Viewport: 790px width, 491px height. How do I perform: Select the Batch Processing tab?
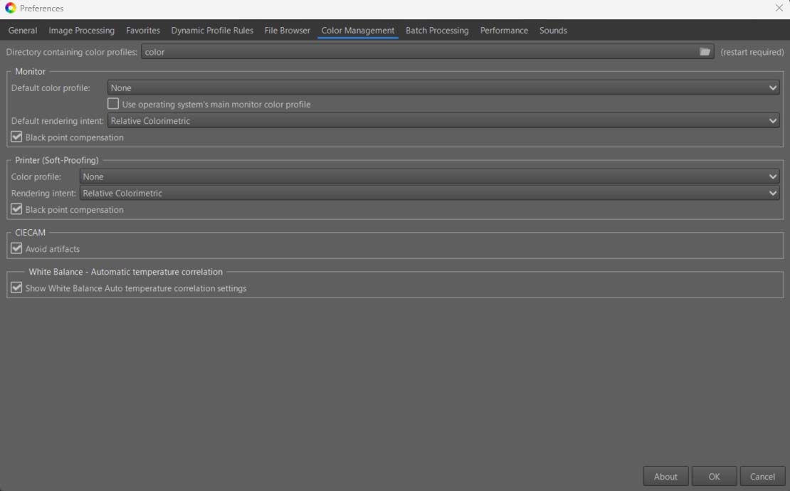click(437, 31)
